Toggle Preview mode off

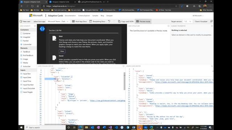click(143, 21)
